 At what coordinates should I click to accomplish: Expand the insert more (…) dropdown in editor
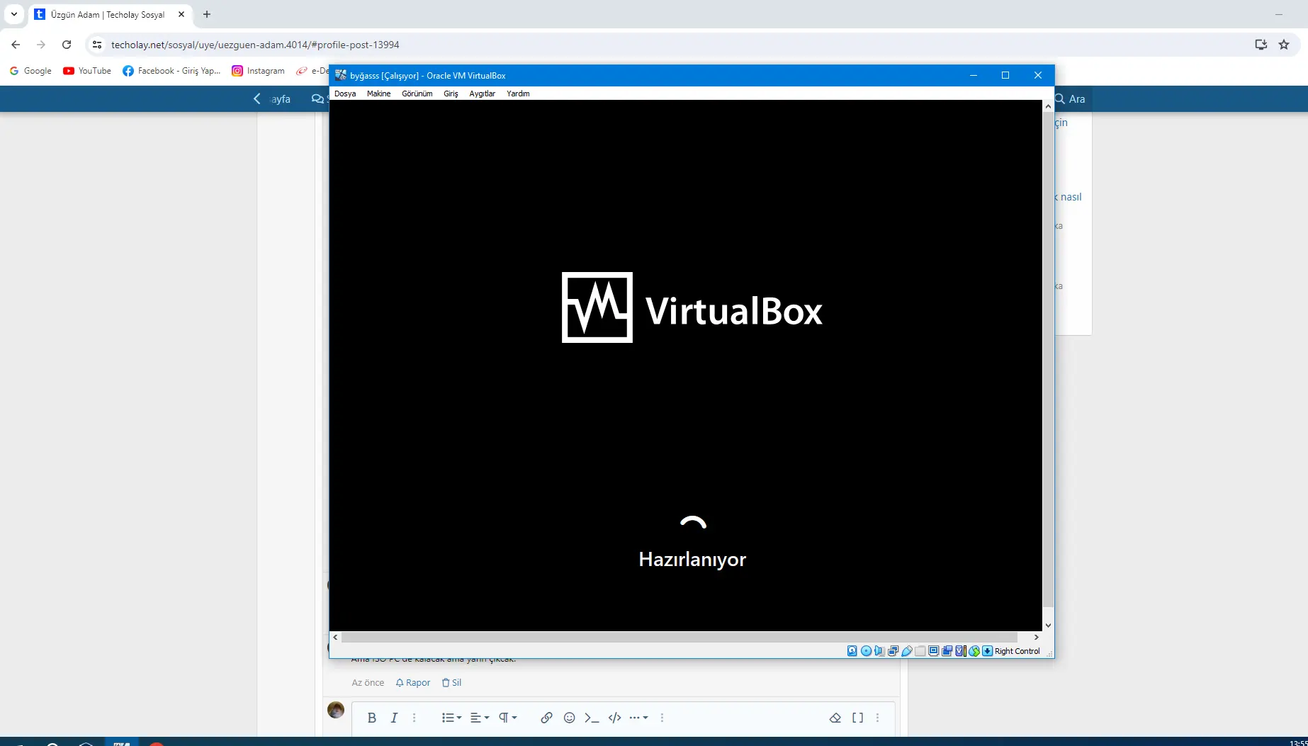tap(638, 718)
